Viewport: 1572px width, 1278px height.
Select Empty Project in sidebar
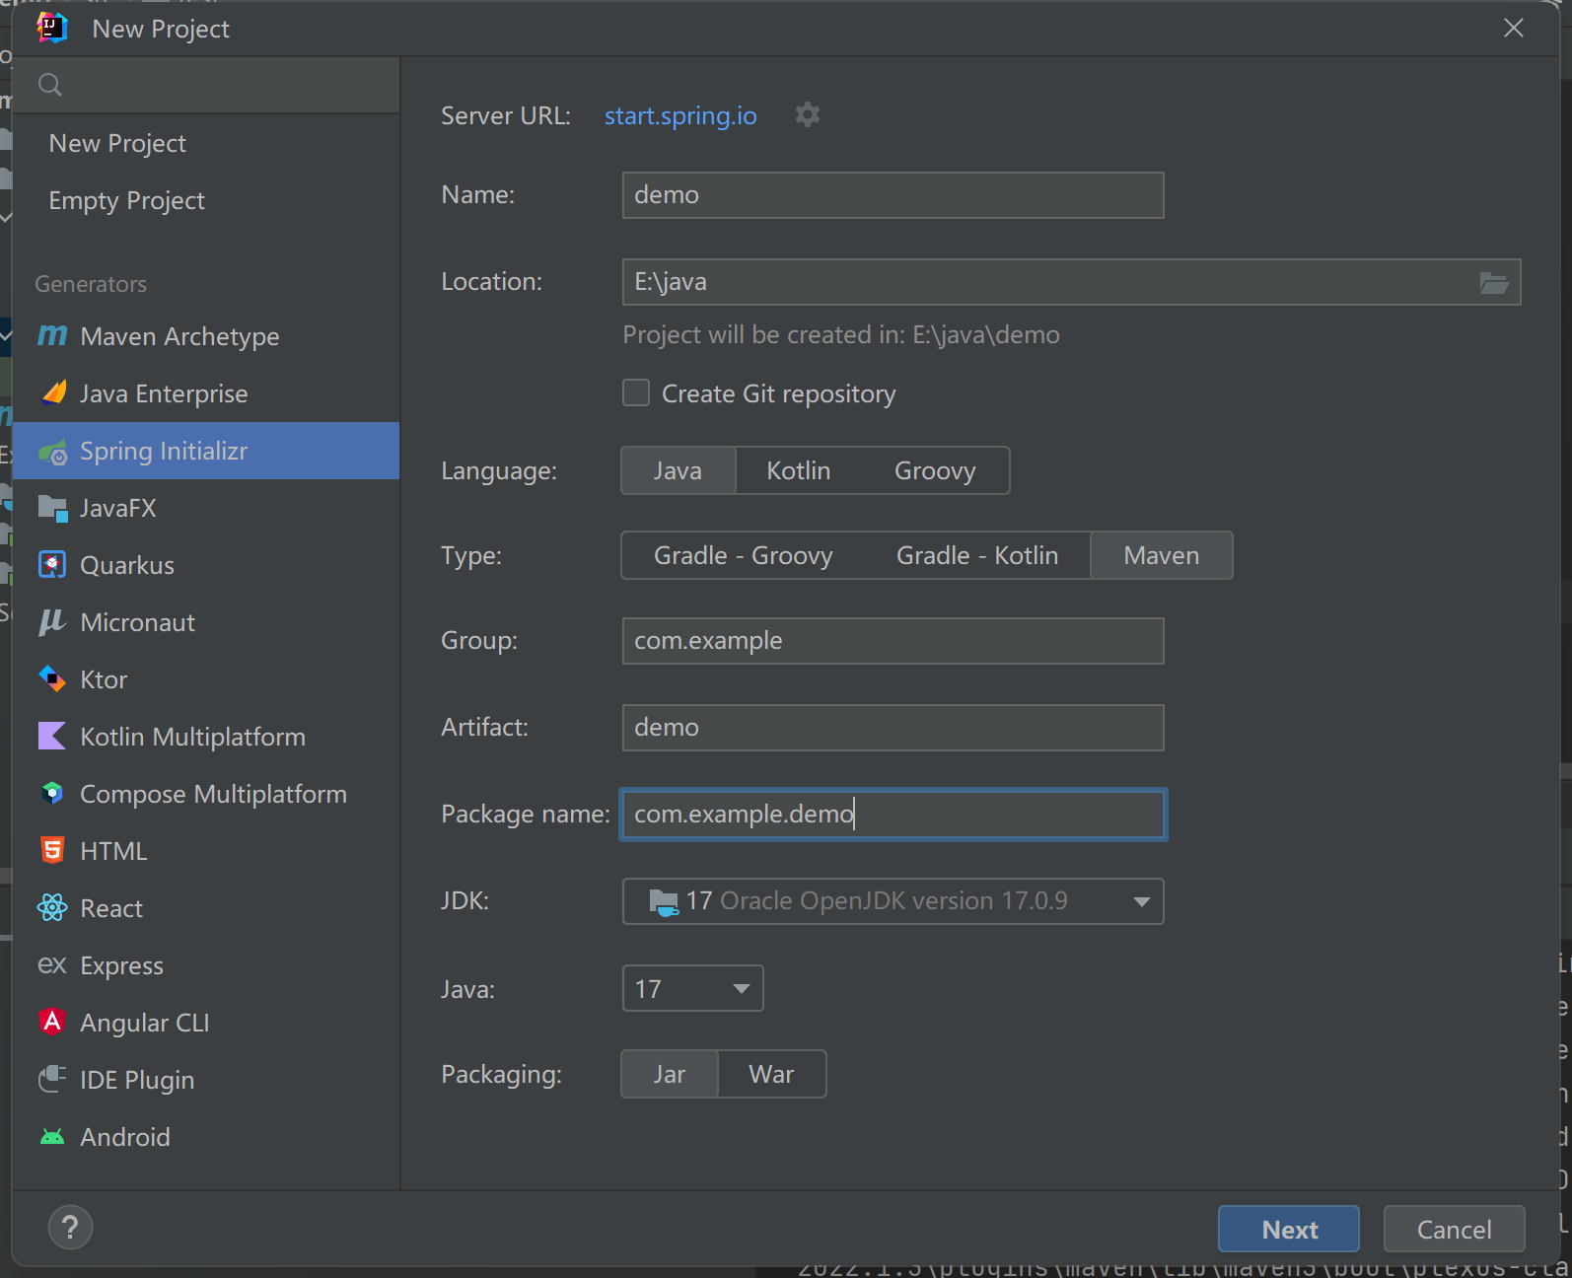coord(206,200)
